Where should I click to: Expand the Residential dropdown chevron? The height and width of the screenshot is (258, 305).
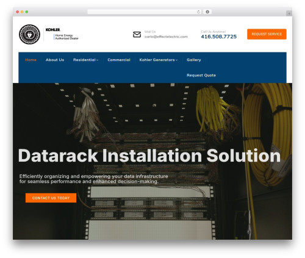click(98, 60)
